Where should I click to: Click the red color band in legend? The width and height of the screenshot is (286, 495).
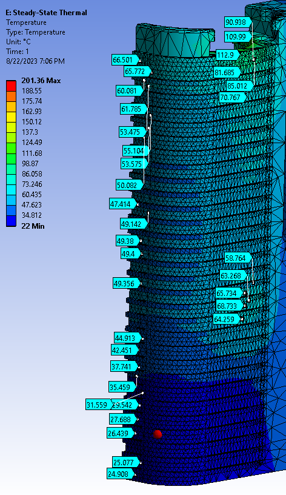click(x=11, y=86)
